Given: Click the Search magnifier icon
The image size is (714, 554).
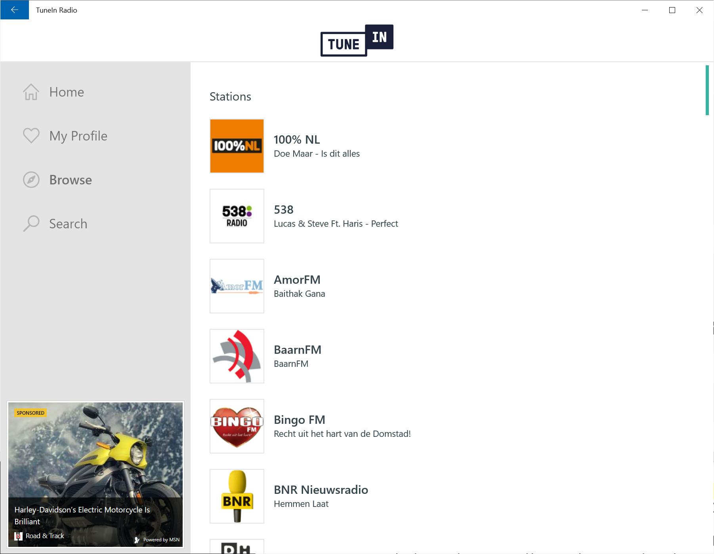Looking at the screenshot, I should click(x=31, y=224).
